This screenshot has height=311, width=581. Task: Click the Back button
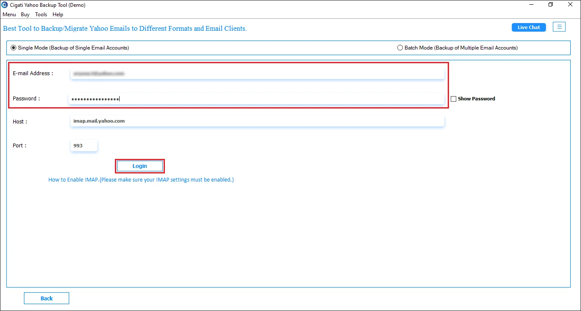tap(47, 298)
